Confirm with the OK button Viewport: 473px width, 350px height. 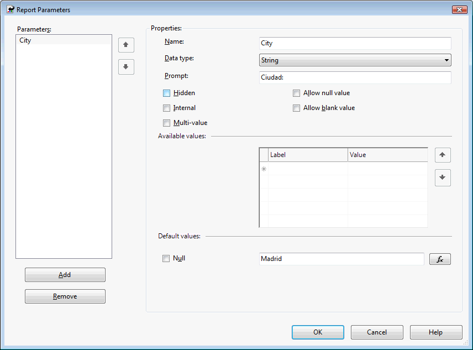coord(318,332)
